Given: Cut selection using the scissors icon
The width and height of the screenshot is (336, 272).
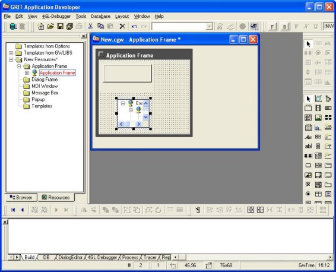Looking at the screenshot, I should 90,27.
